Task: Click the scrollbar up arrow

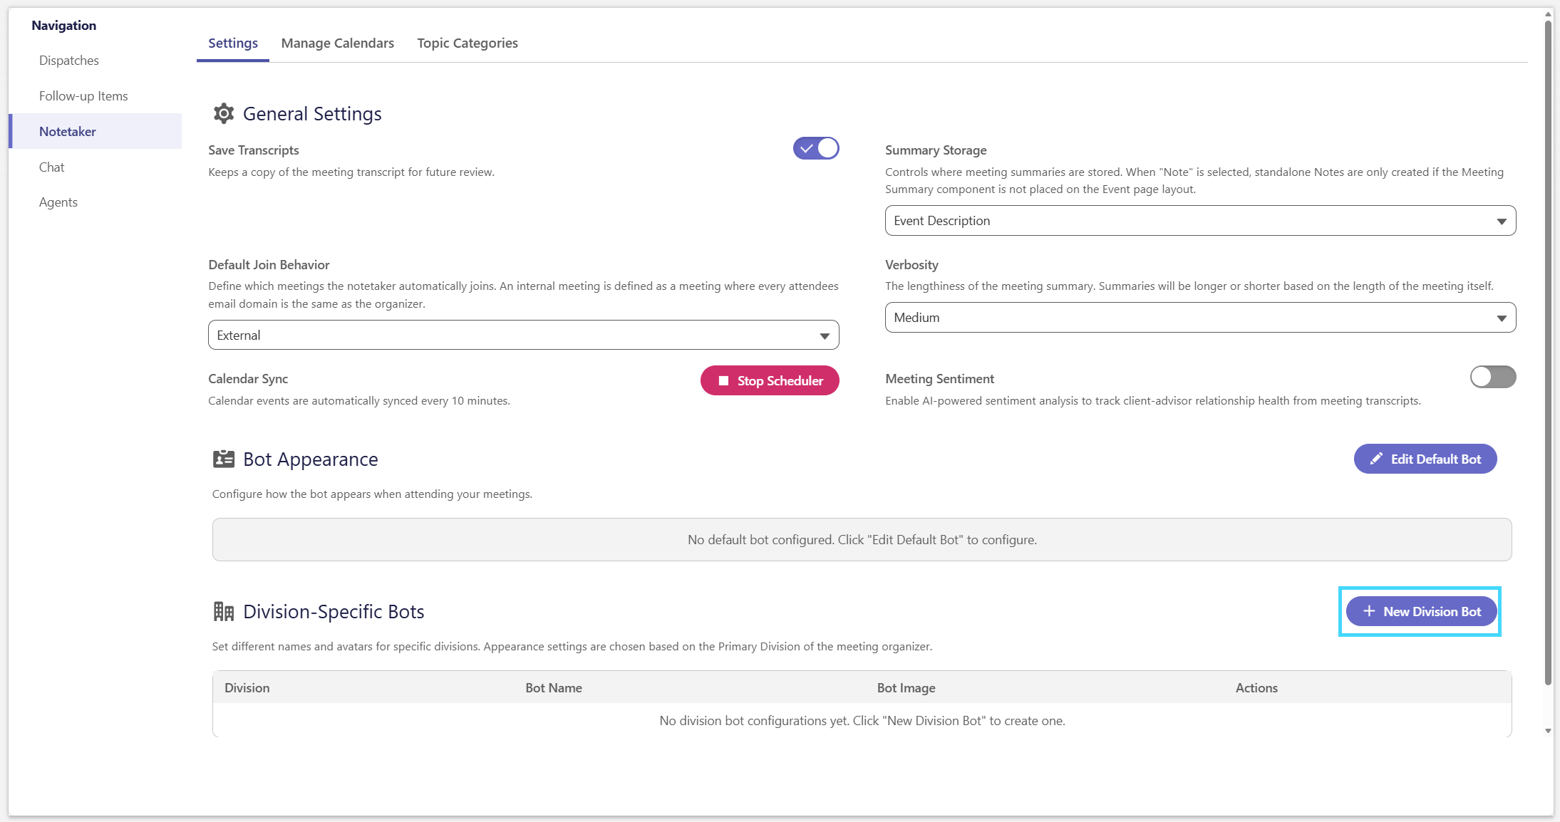Action: click(1548, 14)
